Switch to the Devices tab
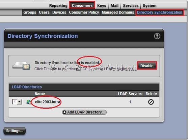The height and width of the screenshot is (140, 188). pos(59,13)
